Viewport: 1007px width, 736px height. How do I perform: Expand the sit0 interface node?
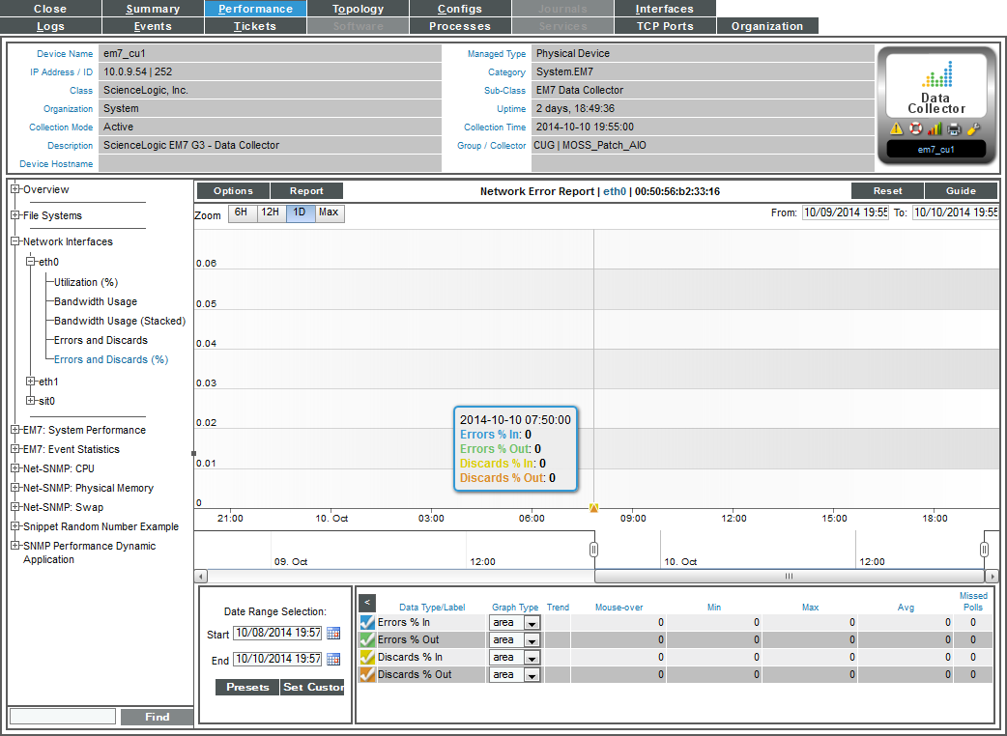pyautogui.click(x=31, y=401)
